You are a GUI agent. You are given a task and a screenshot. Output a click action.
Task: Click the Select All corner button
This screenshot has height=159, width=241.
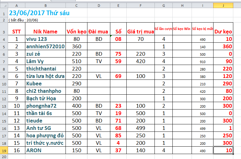click(x=4, y=6)
